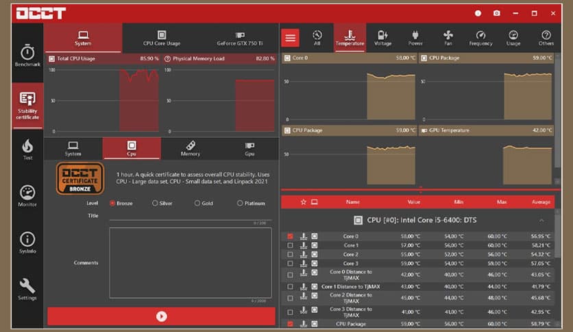The height and width of the screenshot is (332, 573).
Task: Sort sensor table by Value column
Action: tap(414, 202)
